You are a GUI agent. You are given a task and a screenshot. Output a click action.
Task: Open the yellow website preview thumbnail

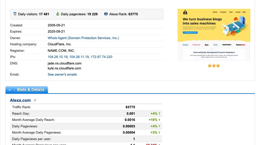click(214, 35)
